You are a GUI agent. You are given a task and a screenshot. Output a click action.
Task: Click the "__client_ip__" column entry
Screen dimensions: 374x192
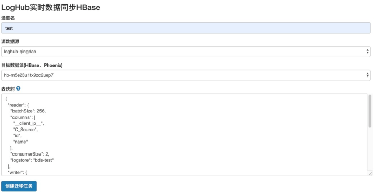click(28, 123)
